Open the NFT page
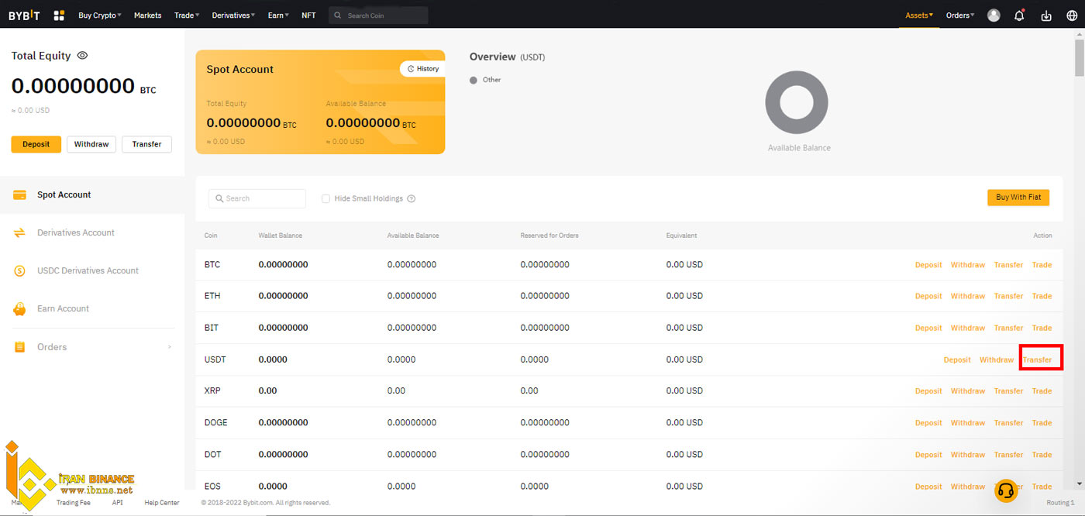The image size is (1085, 516). [x=308, y=15]
